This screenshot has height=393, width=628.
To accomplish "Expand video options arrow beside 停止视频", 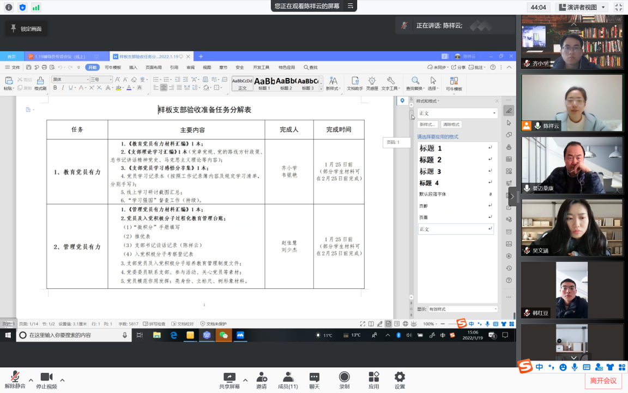I will click(x=62, y=380).
